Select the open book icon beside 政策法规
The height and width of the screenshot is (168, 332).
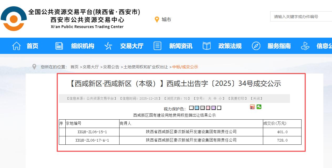click(206, 46)
